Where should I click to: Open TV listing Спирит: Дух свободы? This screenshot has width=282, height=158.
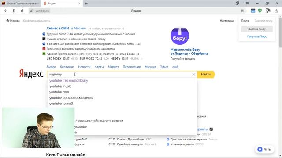[x=130, y=139]
